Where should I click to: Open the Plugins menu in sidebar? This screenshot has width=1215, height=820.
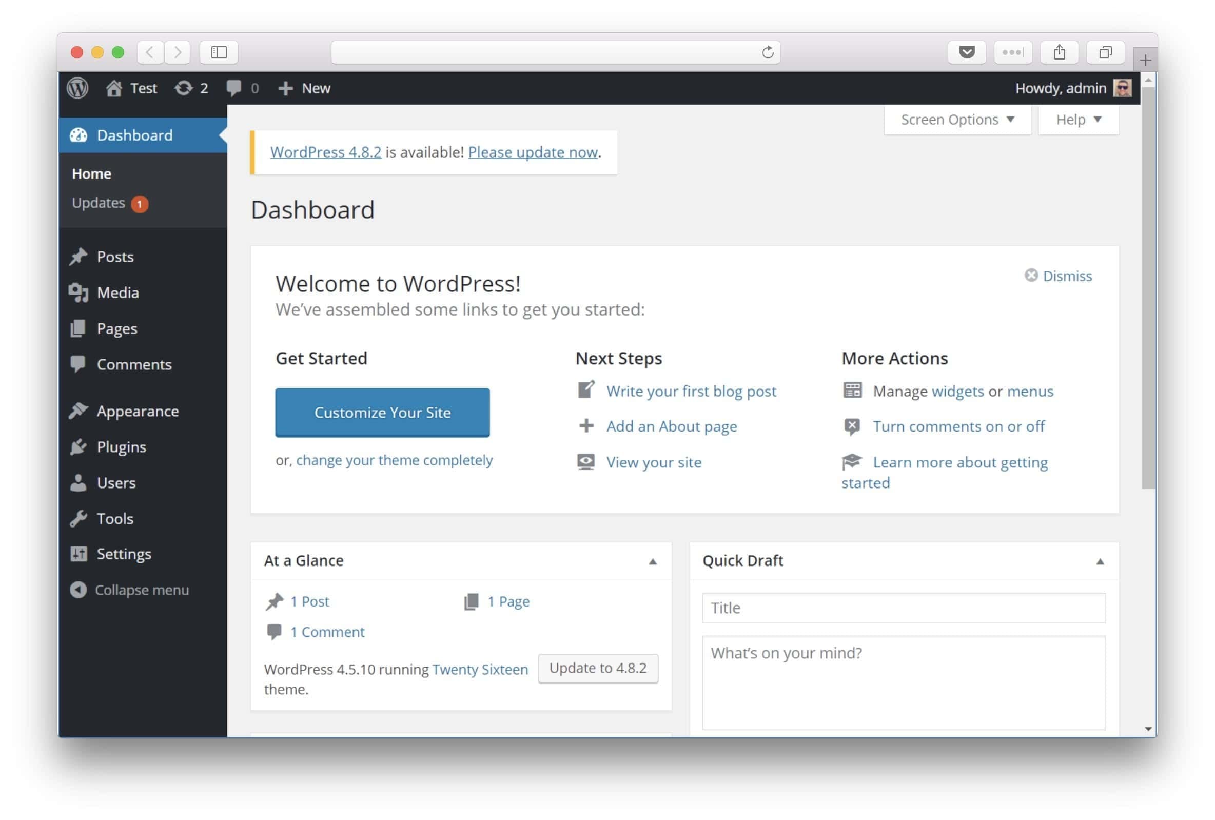pyautogui.click(x=121, y=446)
